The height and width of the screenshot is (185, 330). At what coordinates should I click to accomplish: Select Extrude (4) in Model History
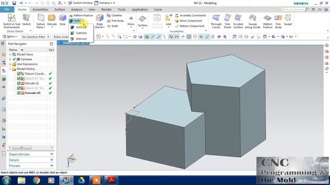click(x=32, y=93)
